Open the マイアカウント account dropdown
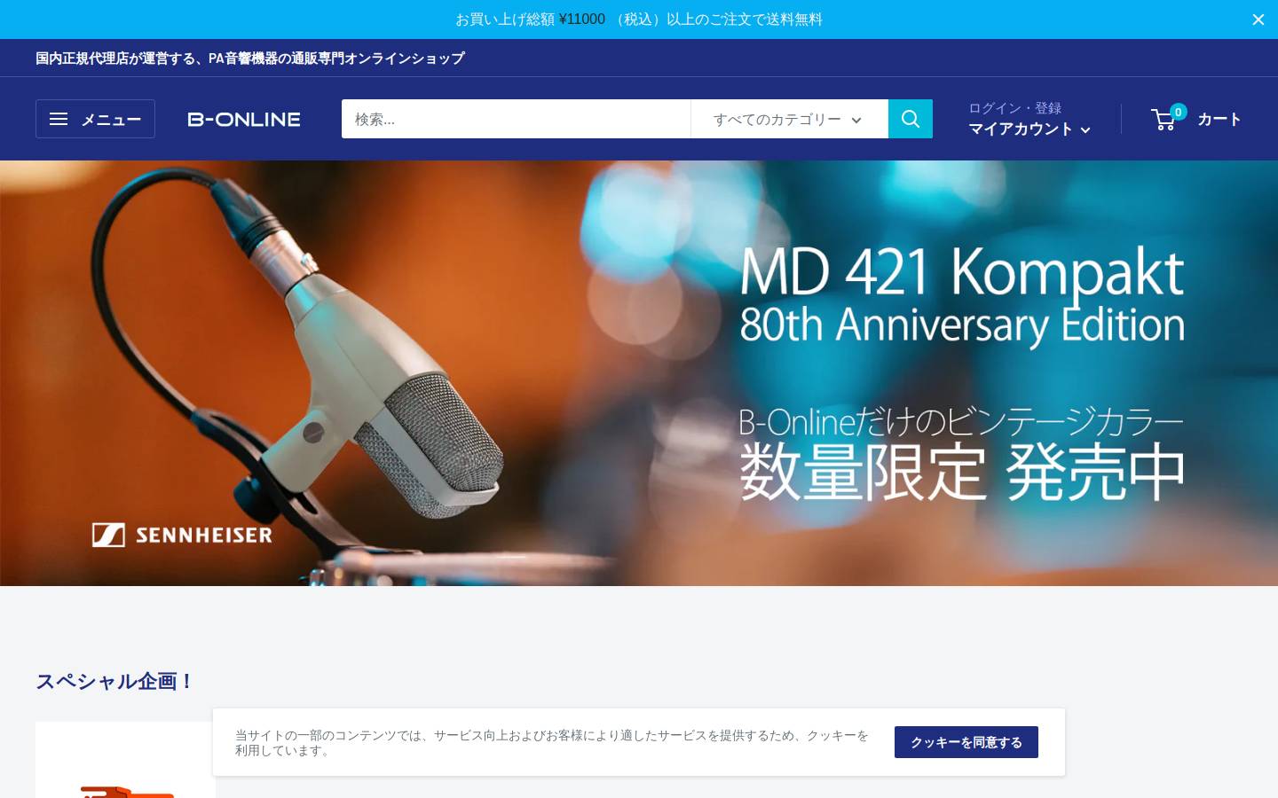The image size is (1278, 798). (x=1029, y=129)
